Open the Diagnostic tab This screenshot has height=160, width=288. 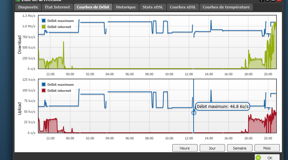coord(28,7)
